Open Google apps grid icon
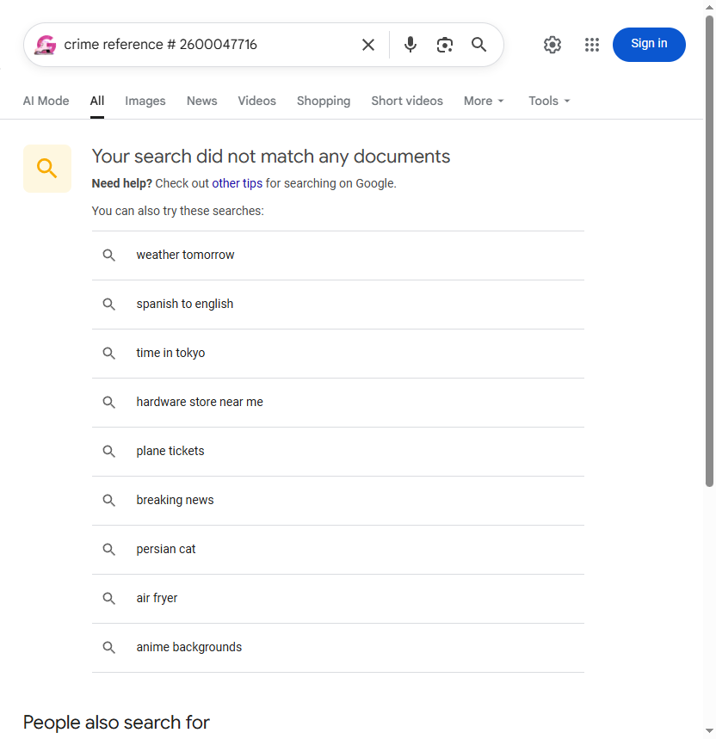 [x=592, y=45]
